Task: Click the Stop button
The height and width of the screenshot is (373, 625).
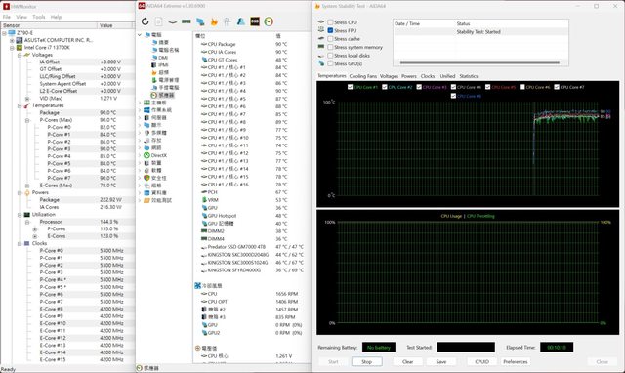Action: coord(367,362)
